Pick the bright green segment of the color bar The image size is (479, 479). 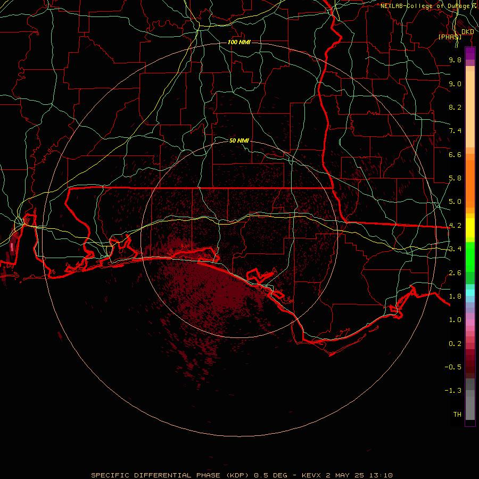click(x=470, y=257)
